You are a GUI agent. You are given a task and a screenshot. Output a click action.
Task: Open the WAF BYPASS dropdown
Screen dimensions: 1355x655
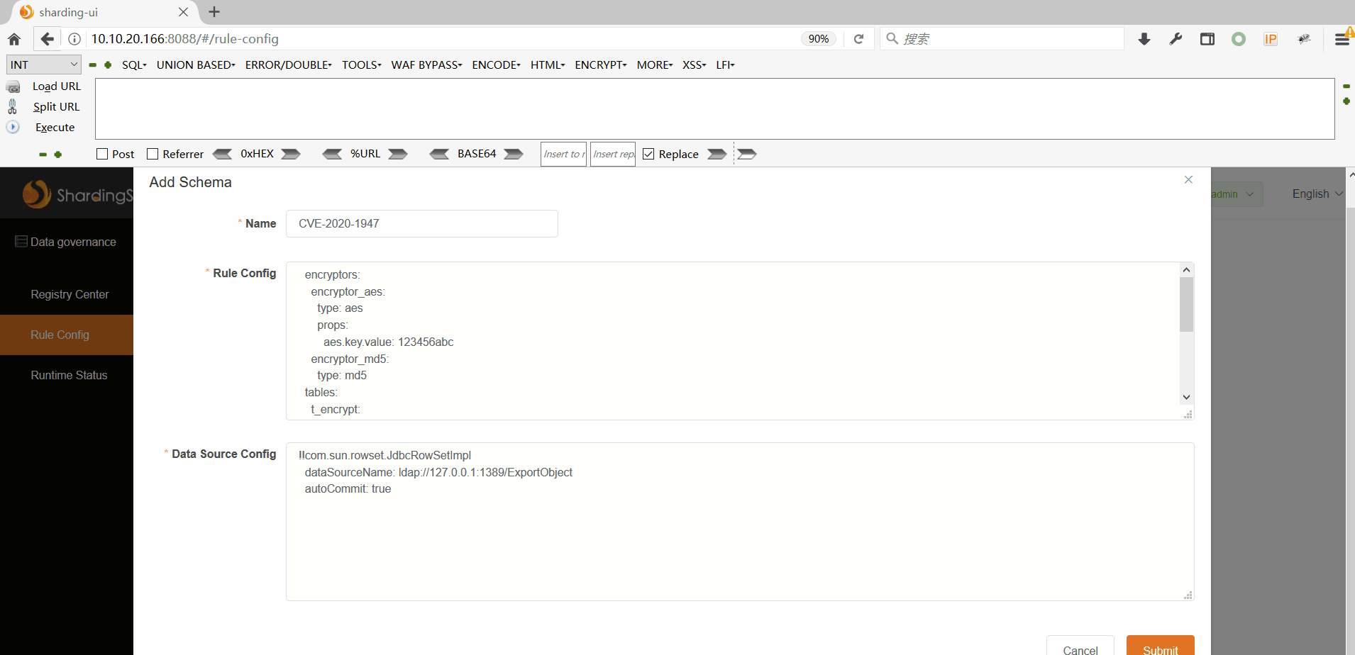click(x=426, y=65)
